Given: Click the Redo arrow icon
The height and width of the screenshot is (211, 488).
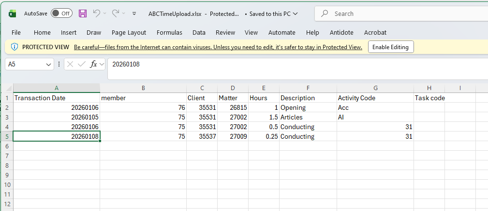Looking at the screenshot, I should click(x=116, y=13).
